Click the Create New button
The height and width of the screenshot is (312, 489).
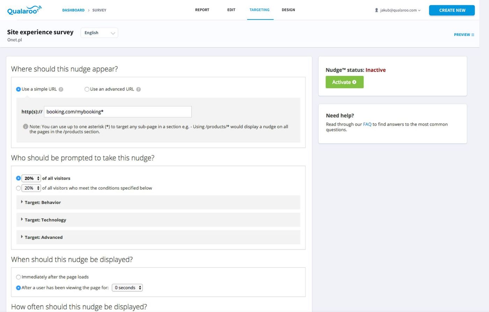[452, 10]
